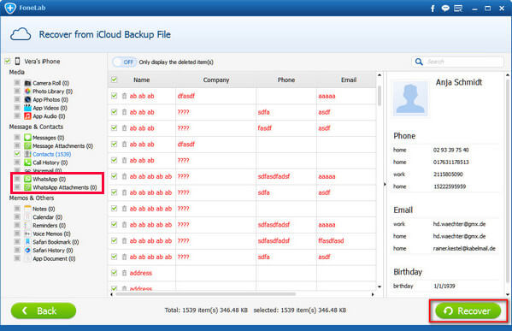Select the Notes icon
The width and height of the screenshot is (512, 331).
(x=27, y=209)
